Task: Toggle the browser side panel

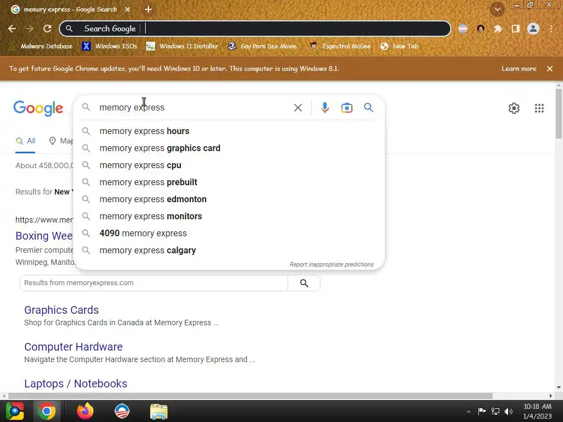Action: point(516,29)
